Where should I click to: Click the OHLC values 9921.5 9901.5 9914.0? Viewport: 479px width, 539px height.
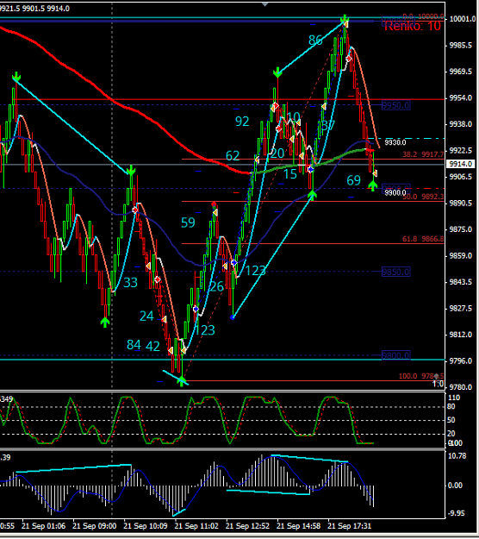(34, 9)
